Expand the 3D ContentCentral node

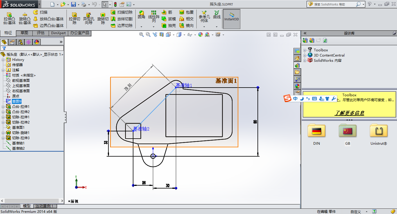(305, 55)
